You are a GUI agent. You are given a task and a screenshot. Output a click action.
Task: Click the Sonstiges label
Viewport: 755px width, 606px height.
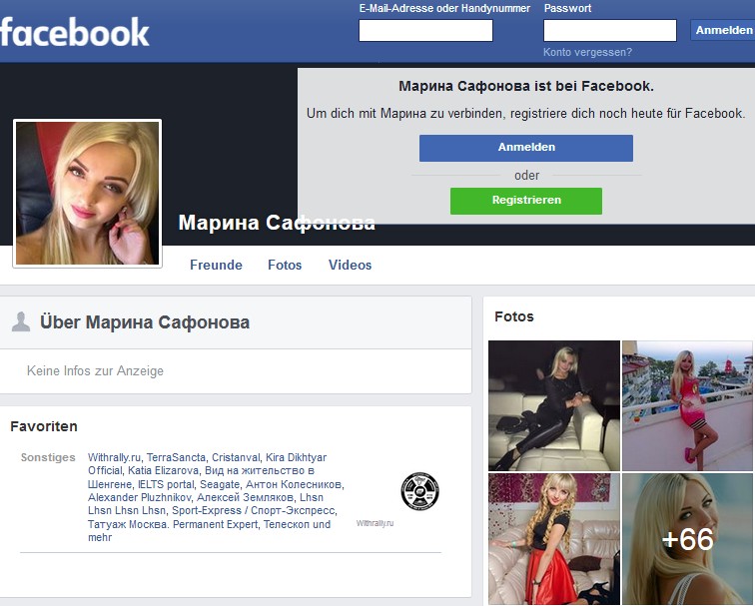pyautogui.click(x=48, y=457)
